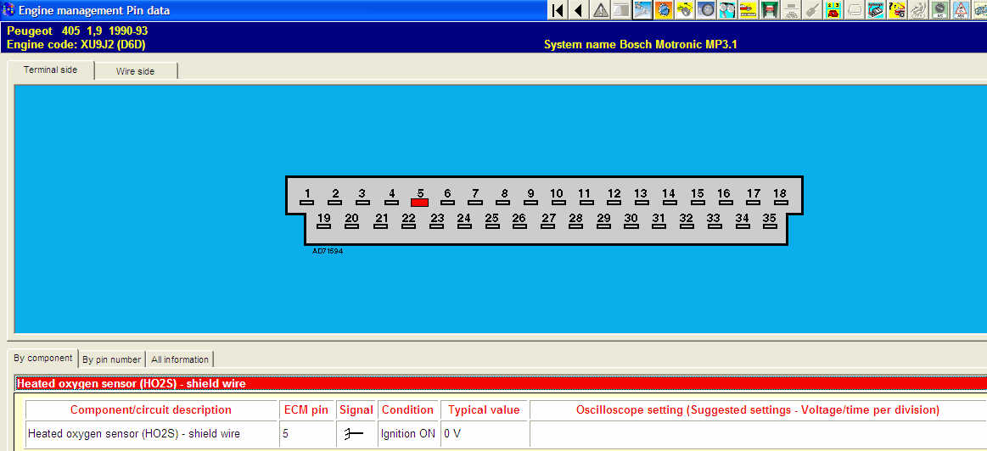Image resolution: width=987 pixels, height=451 pixels.
Task: Open the grey tyre wheel icon
Action: [x=706, y=10]
